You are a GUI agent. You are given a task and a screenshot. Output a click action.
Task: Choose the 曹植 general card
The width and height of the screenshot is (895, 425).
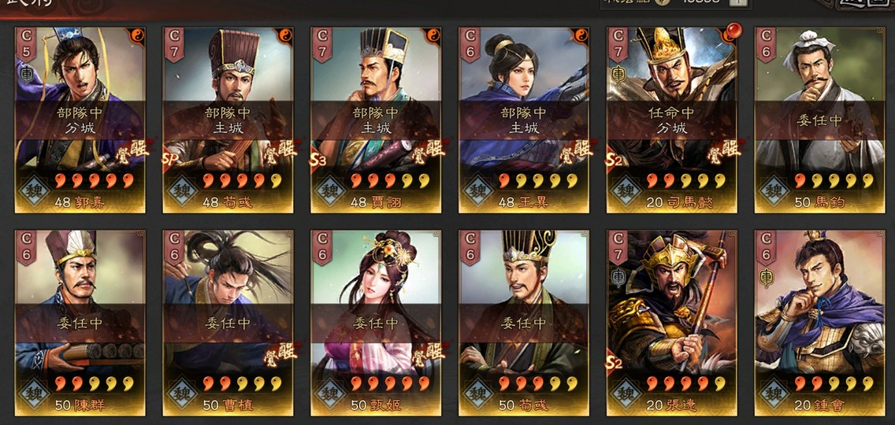point(228,323)
